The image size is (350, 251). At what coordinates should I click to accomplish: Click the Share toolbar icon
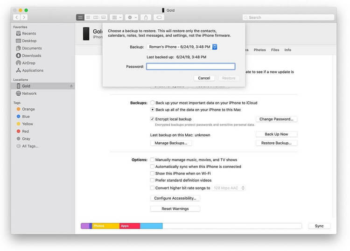point(146,17)
